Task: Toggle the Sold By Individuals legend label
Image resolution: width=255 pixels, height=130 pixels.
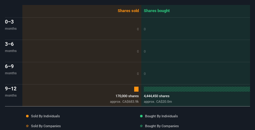Action: point(45,116)
